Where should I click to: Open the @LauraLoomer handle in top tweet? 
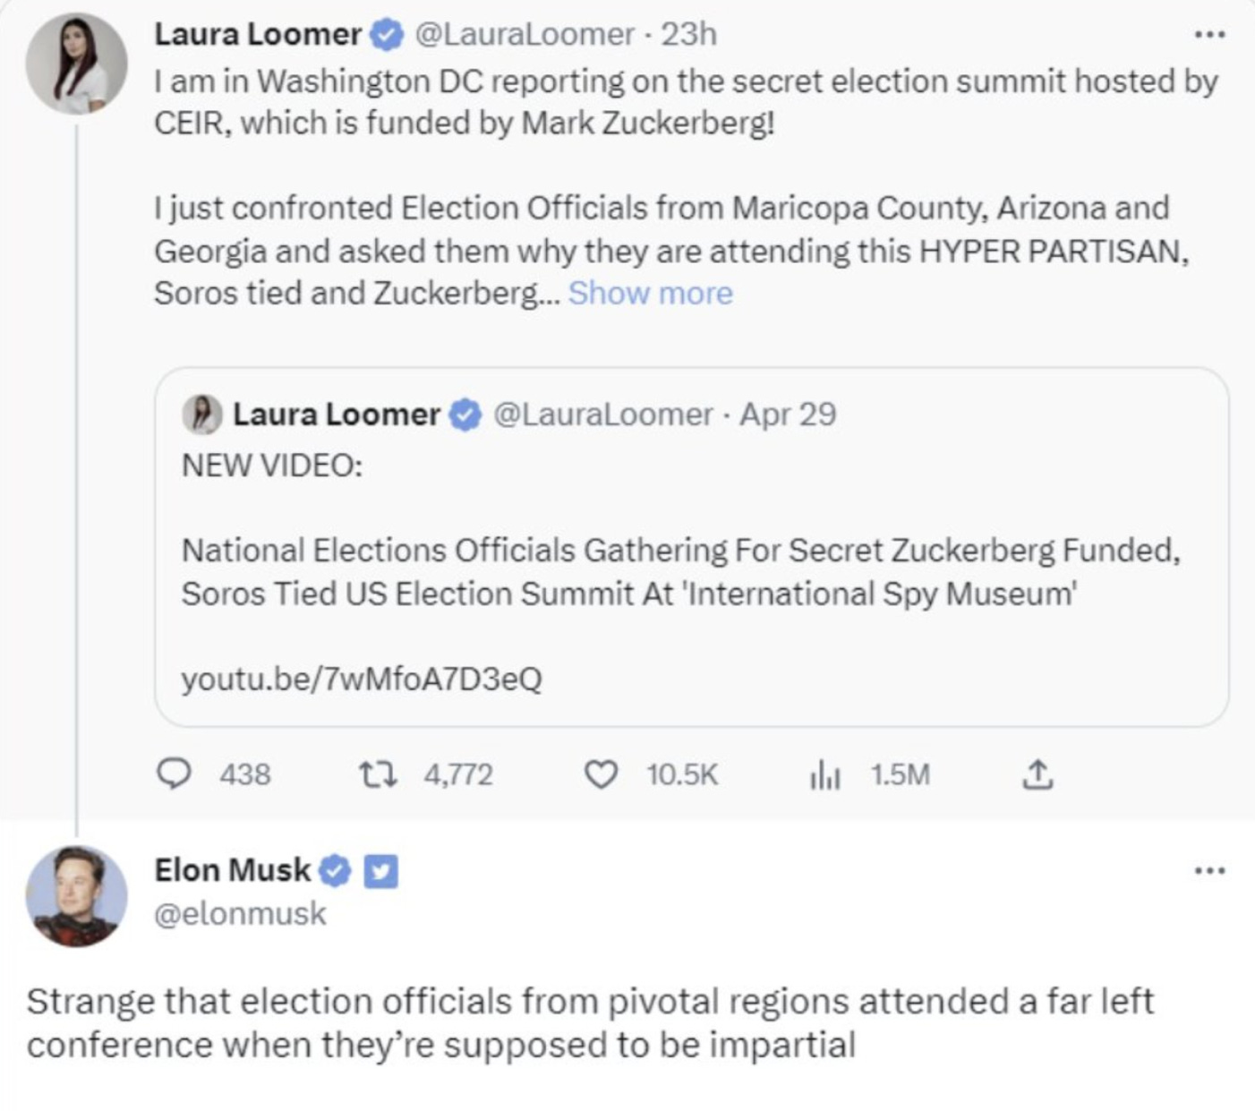coord(524,35)
